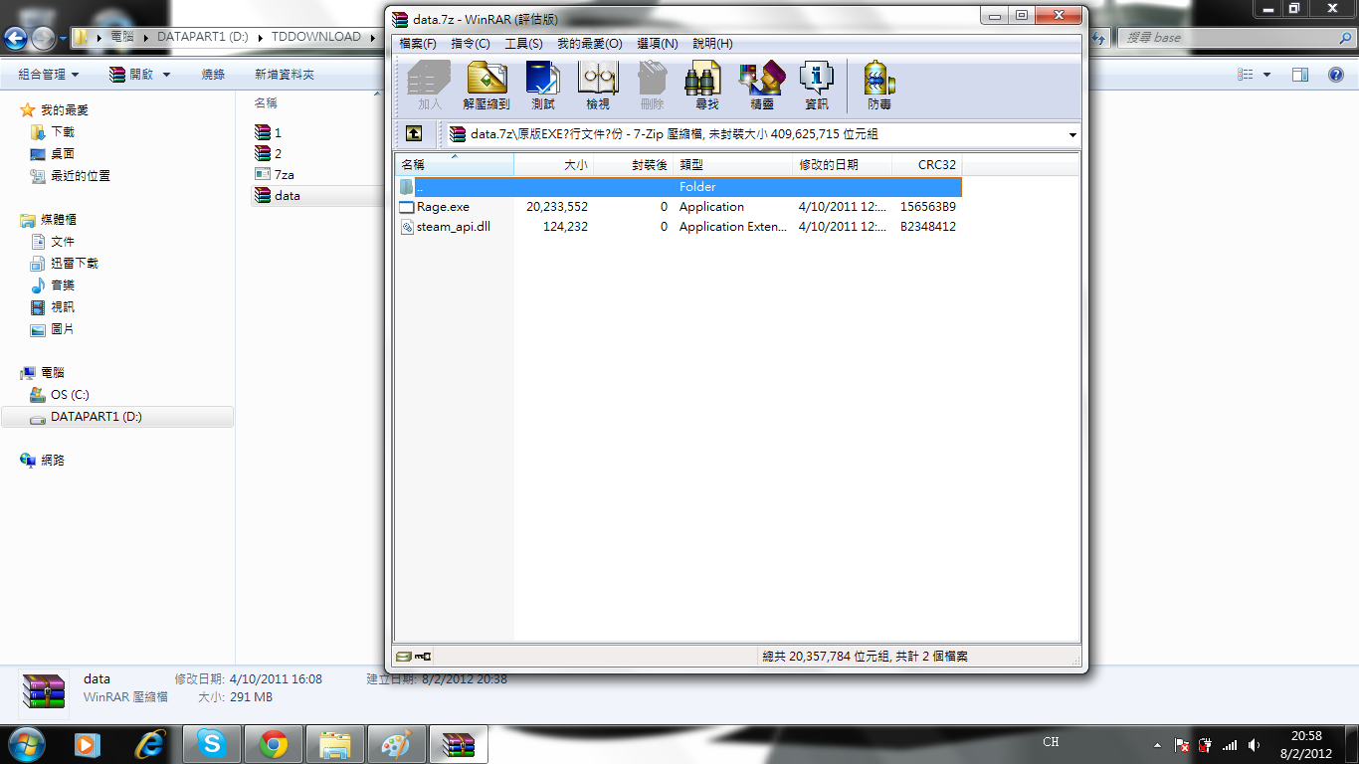Click the Explorer back navigation arrow
This screenshot has height=764, width=1359.
pyautogui.click(x=15, y=39)
